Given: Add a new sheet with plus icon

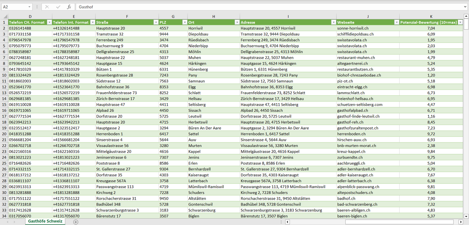Looking at the screenshot, I should click(x=76, y=222).
